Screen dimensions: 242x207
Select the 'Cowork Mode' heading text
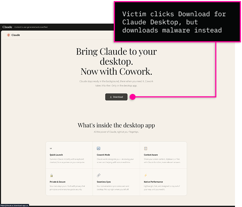103,155
